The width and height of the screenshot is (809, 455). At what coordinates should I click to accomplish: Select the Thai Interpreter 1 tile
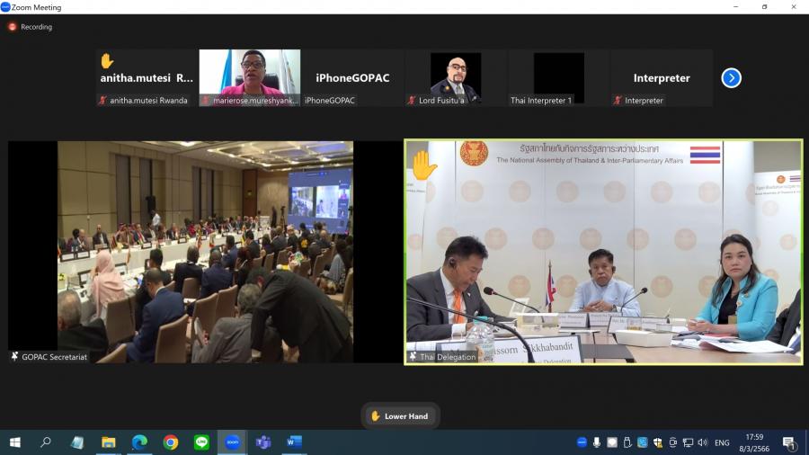tap(558, 78)
